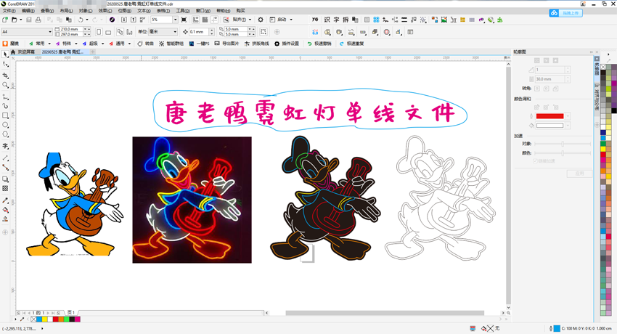Screen dimensions: 617x334
Task: Adjust the 颜色 color acceleration slider
Action: 563,153
